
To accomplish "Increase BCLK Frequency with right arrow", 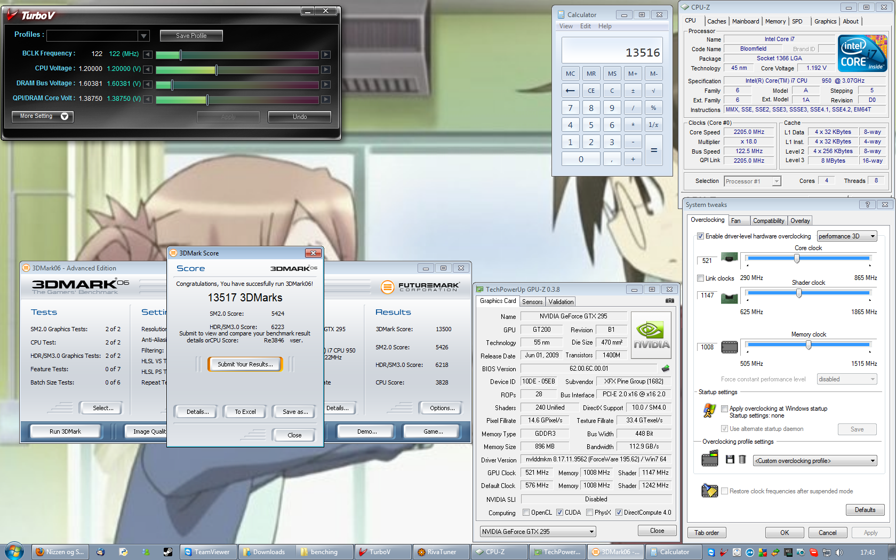I will tap(326, 54).
